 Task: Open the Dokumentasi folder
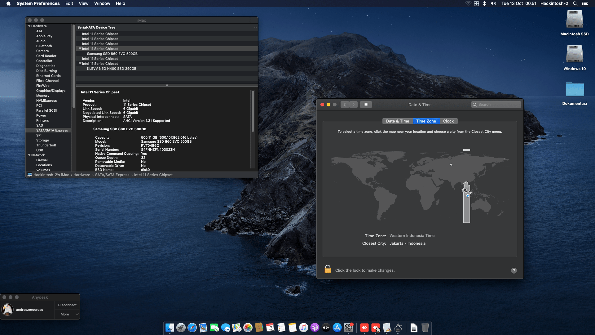click(x=575, y=89)
